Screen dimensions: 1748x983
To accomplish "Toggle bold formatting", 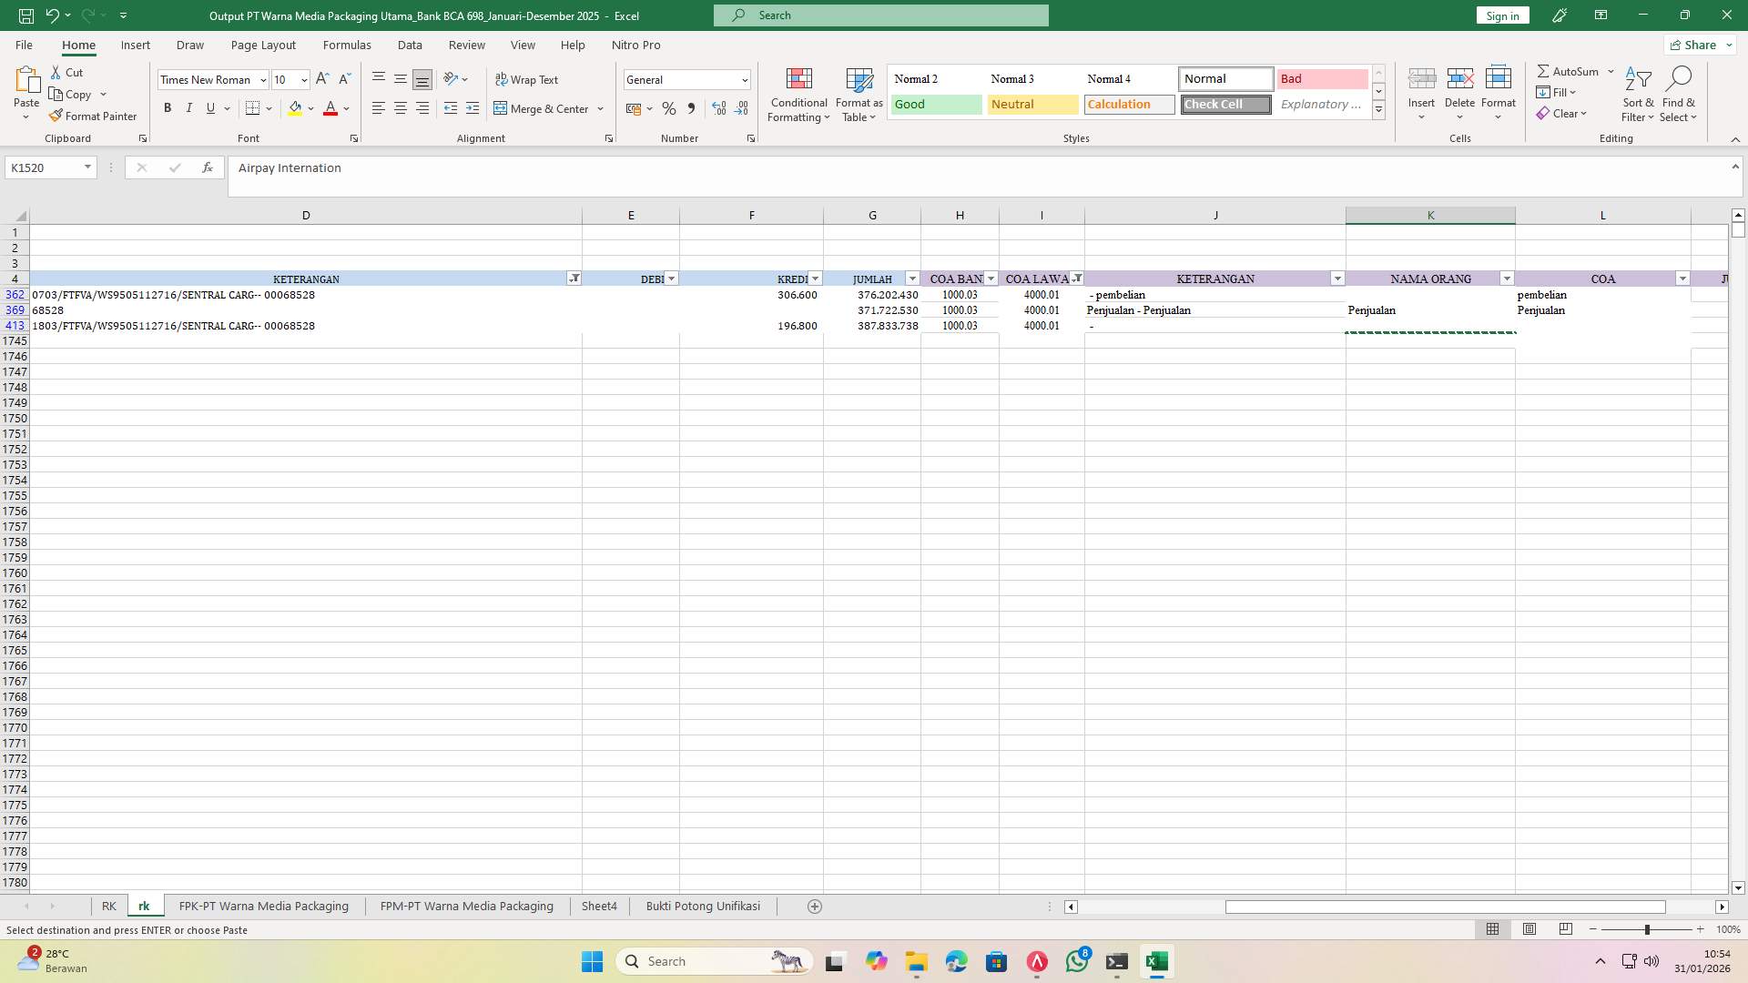I will pyautogui.click(x=168, y=107).
